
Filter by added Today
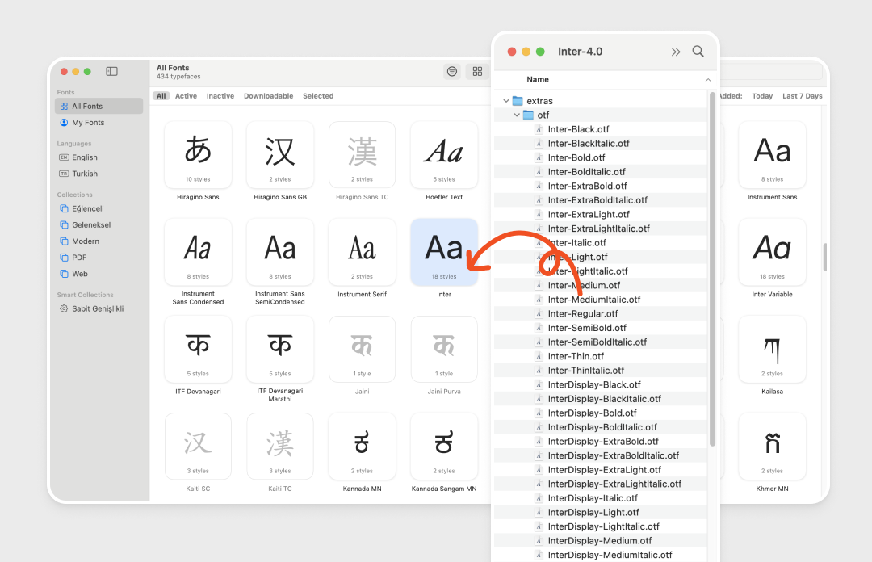[x=762, y=96]
